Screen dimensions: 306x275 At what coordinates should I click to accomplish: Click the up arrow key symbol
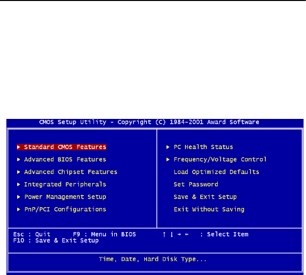pyautogui.click(x=164, y=234)
